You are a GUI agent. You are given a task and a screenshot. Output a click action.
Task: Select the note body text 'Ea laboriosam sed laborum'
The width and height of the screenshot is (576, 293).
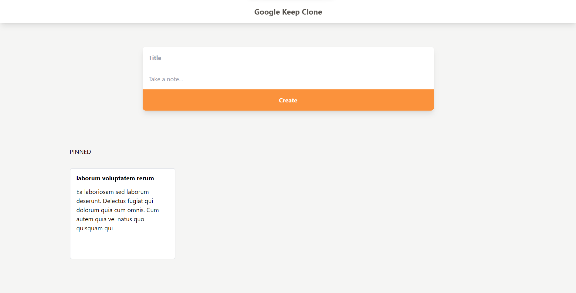[x=113, y=192]
